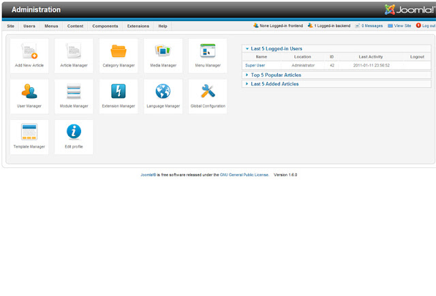This screenshot has width=436, height=296.
Task: Click the last activity timestamp 2011-01-11
Action: 371,65
